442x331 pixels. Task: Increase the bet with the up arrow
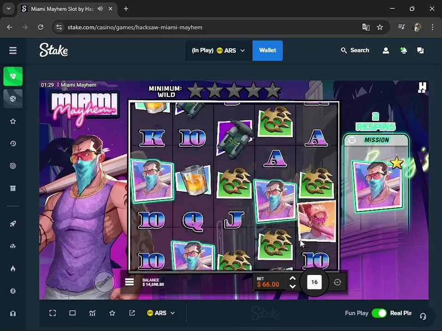(x=293, y=278)
